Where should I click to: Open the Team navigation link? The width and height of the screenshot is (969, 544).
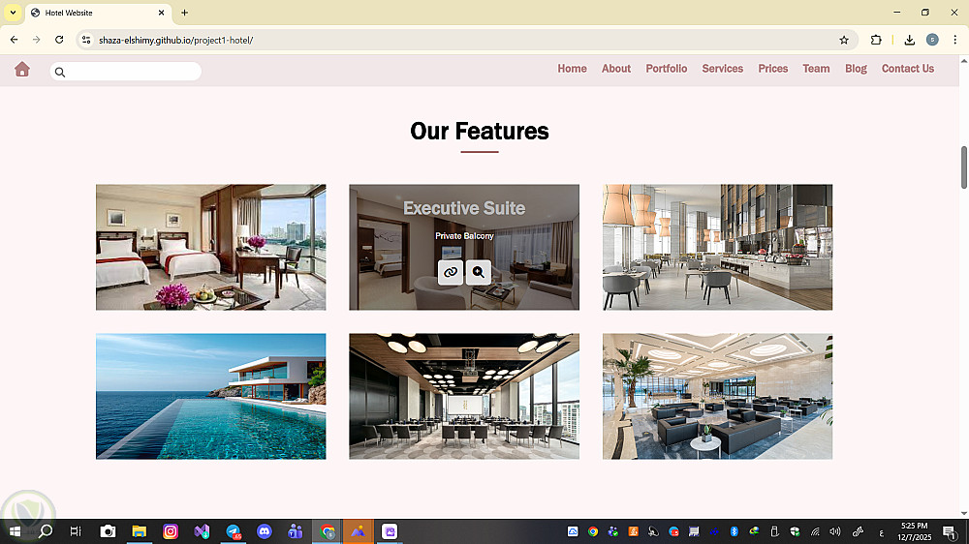pos(816,69)
